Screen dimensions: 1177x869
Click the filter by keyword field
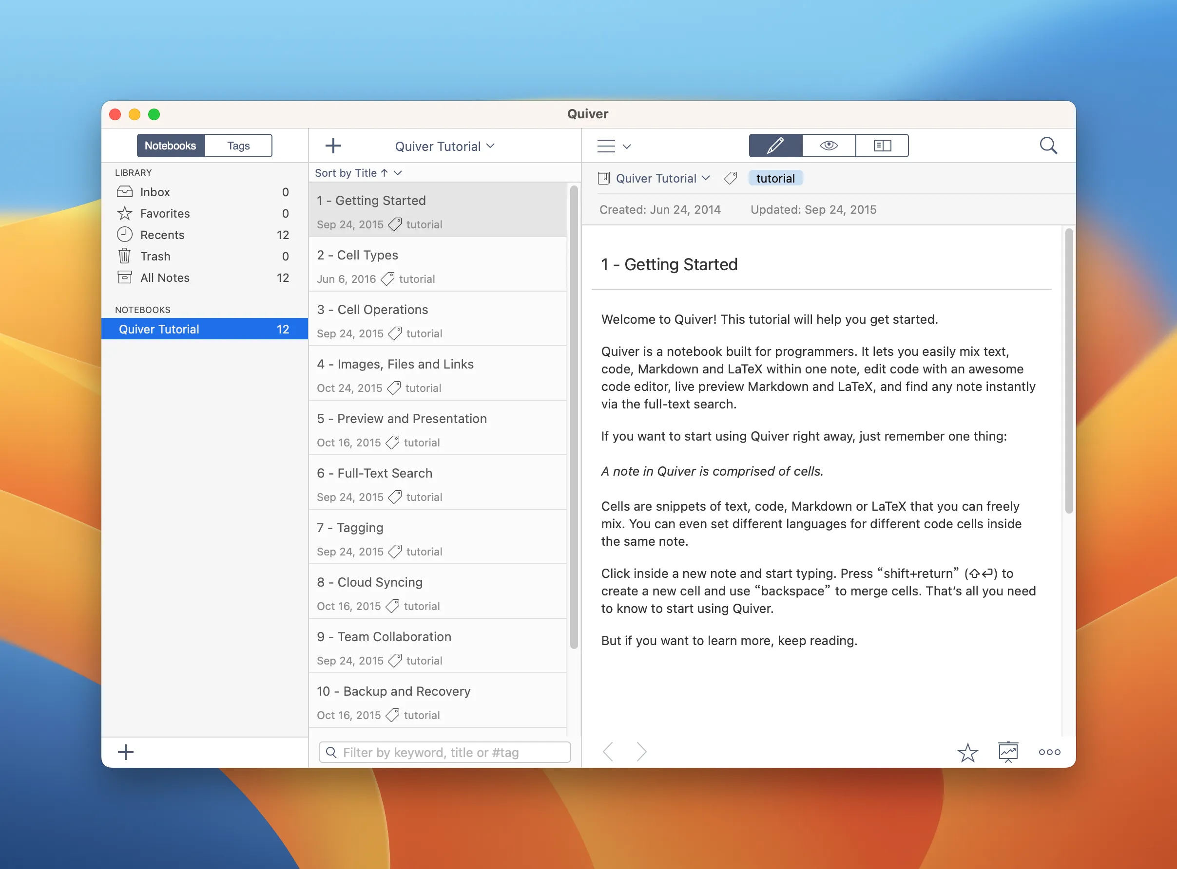pyautogui.click(x=444, y=752)
